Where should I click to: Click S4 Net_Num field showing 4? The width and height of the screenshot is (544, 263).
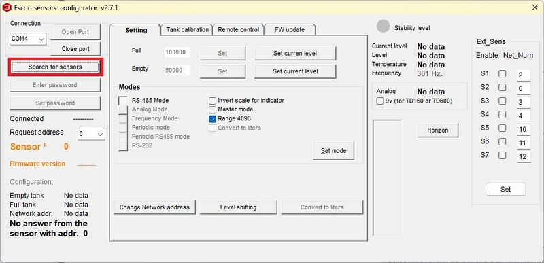click(x=524, y=116)
